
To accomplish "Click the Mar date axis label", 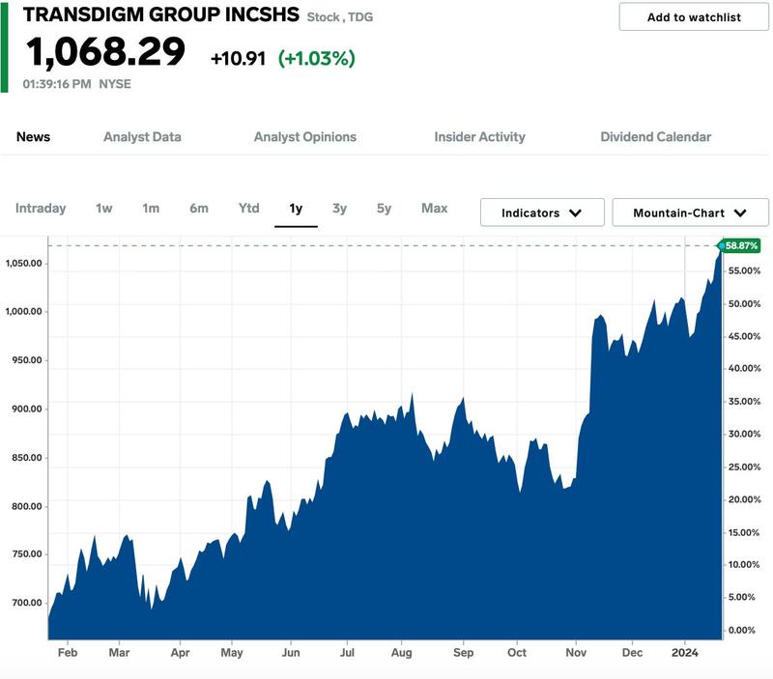I will click(119, 653).
